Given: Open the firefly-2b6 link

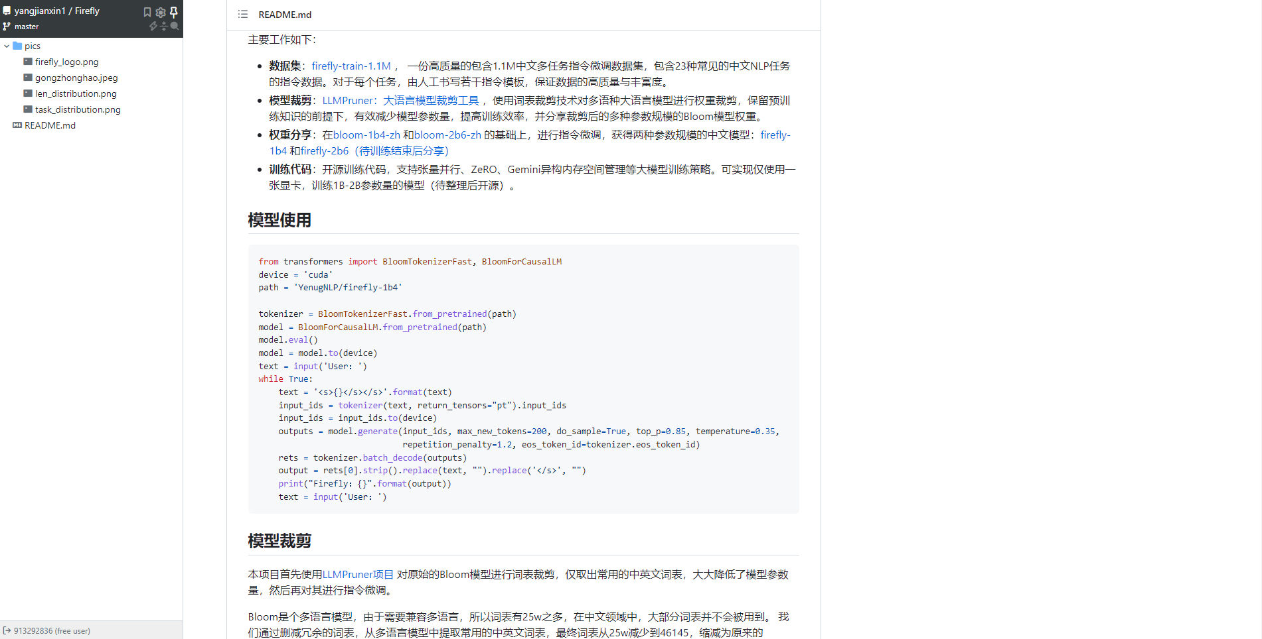Looking at the screenshot, I should click(x=375, y=150).
